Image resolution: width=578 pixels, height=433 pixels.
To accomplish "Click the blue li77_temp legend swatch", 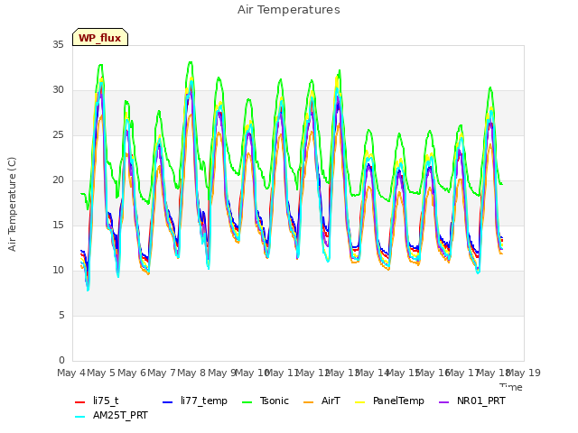I will [x=168, y=402].
